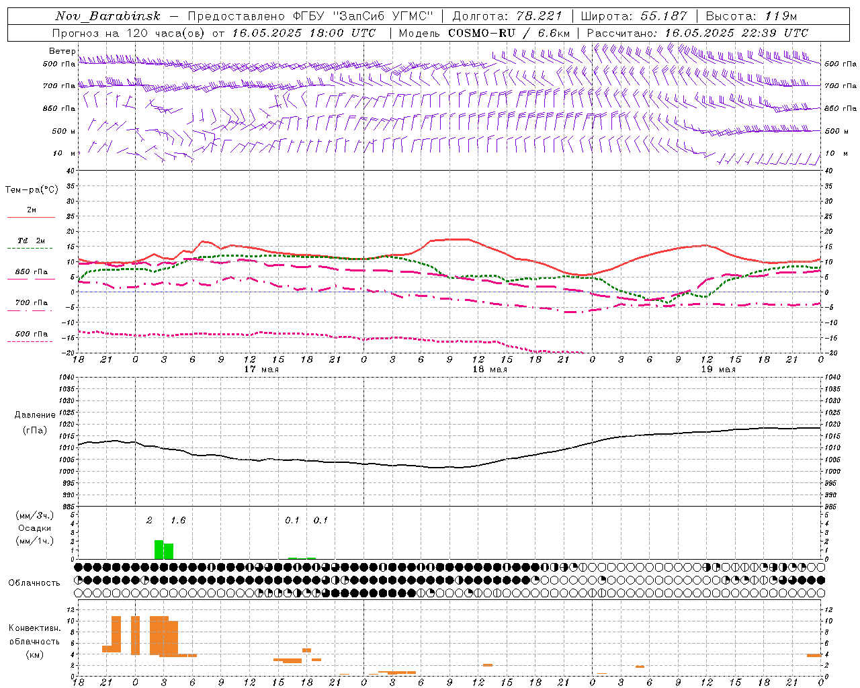Click model name 'COSMO-RU / 6.6км'
860x688 pixels.
click(509, 33)
